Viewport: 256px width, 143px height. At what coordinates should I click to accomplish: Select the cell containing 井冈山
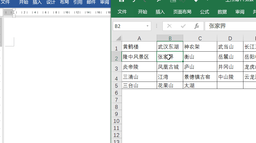230,67
